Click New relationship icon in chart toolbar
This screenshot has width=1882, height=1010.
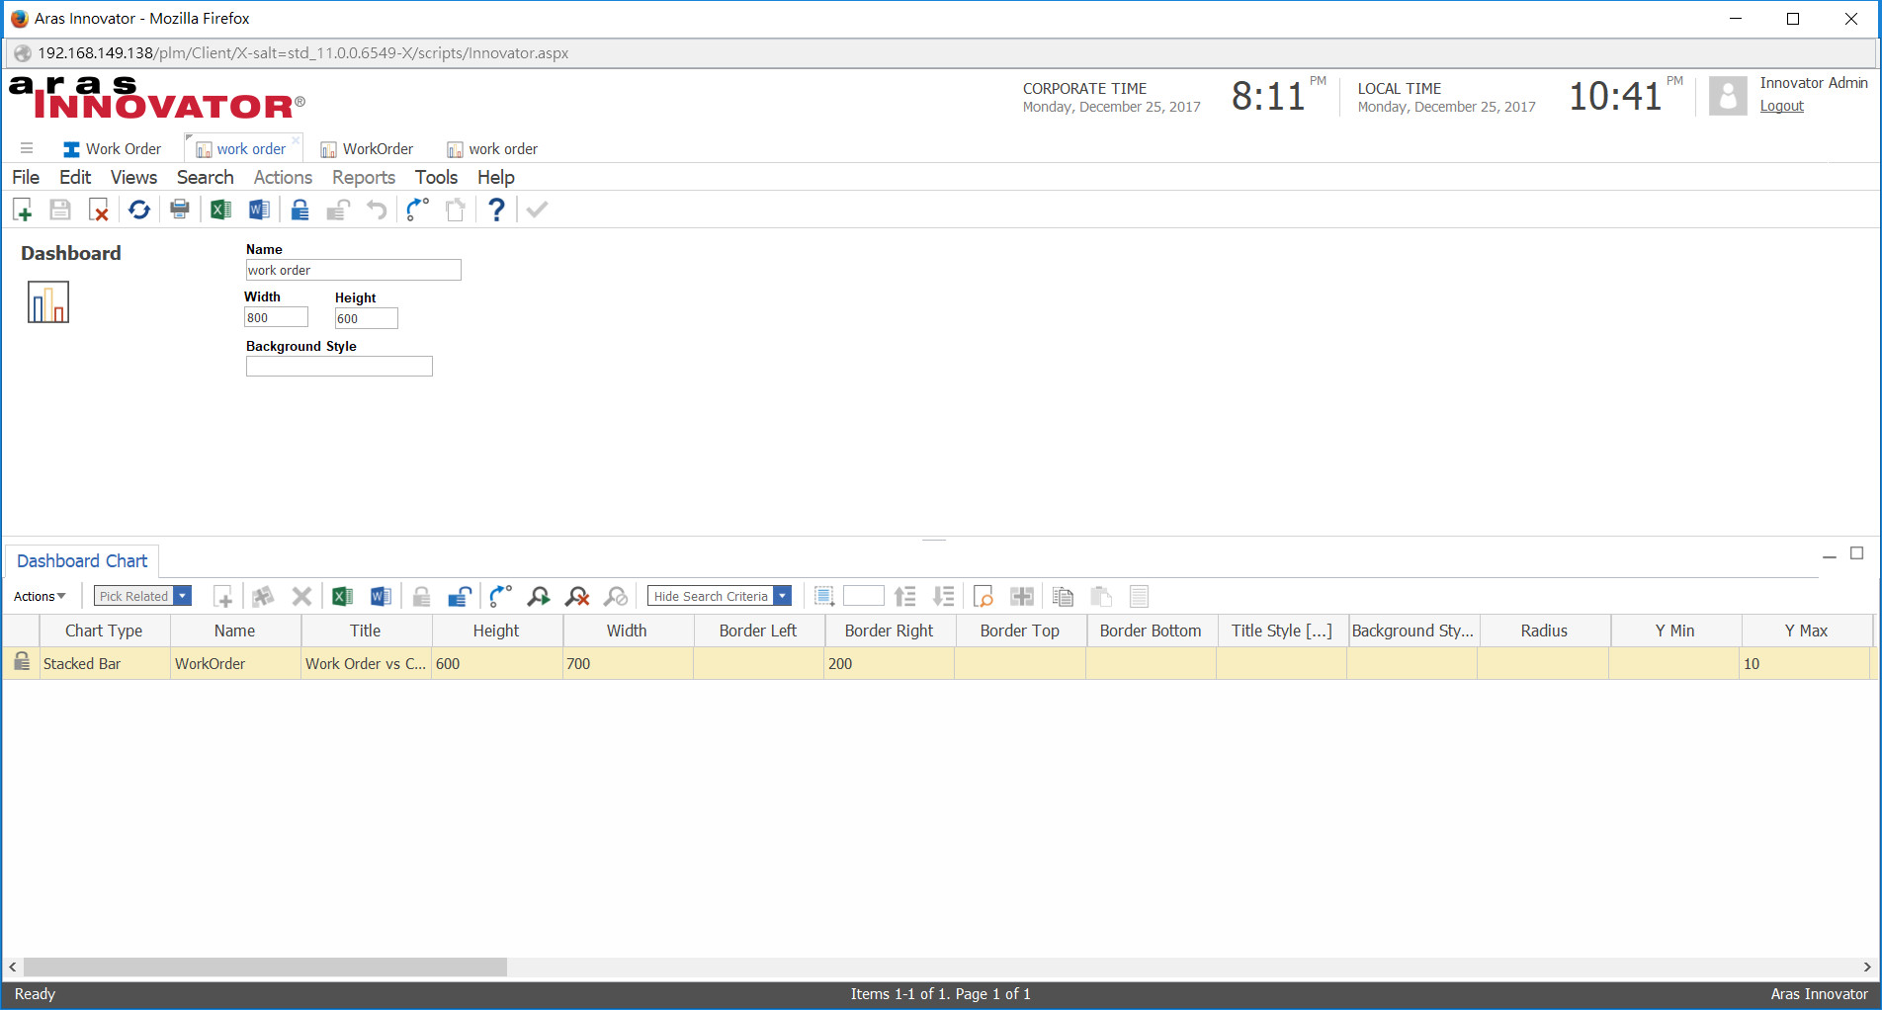point(223,596)
